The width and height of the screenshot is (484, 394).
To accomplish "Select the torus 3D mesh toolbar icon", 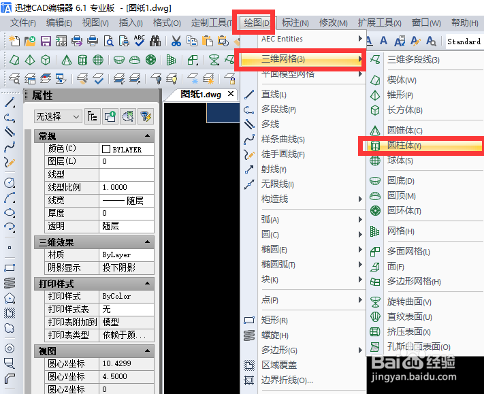I will [150, 60].
